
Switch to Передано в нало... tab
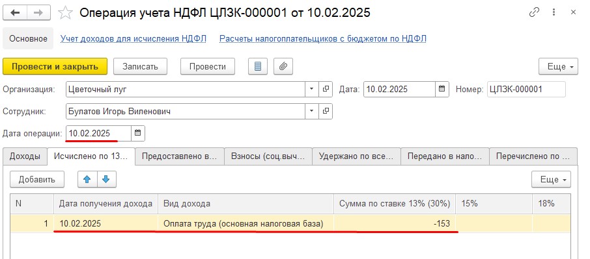445,156
